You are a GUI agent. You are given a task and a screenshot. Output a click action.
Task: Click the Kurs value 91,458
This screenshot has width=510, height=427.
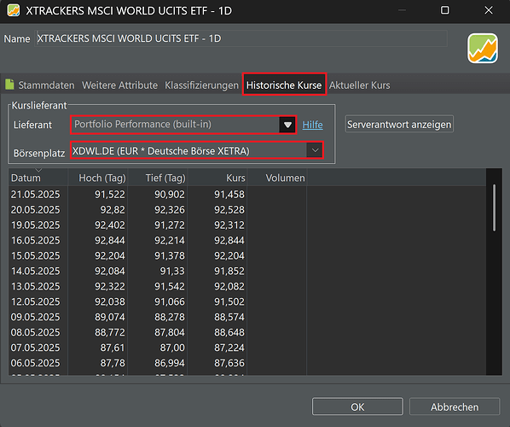(229, 195)
